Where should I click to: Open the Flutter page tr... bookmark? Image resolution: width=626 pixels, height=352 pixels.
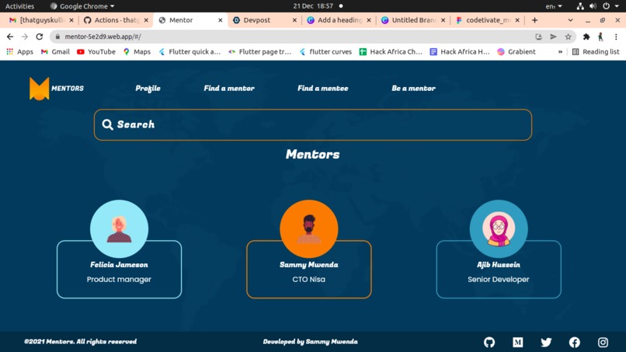[x=260, y=51]
